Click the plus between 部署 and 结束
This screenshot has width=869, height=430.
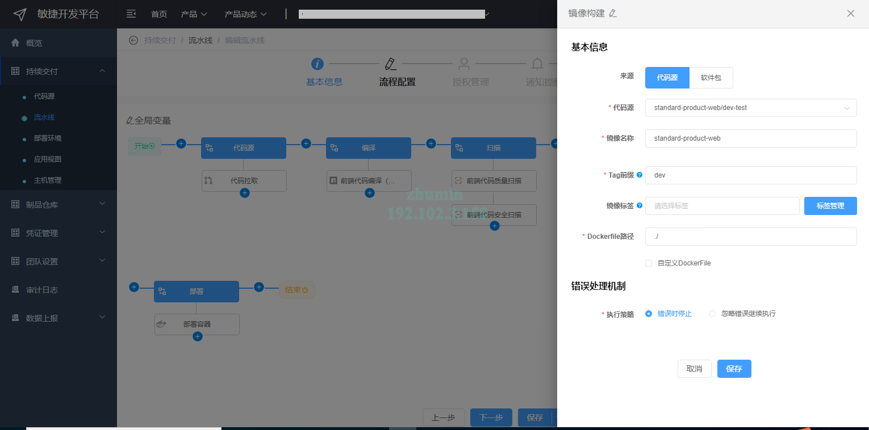(x=259, y=287)
